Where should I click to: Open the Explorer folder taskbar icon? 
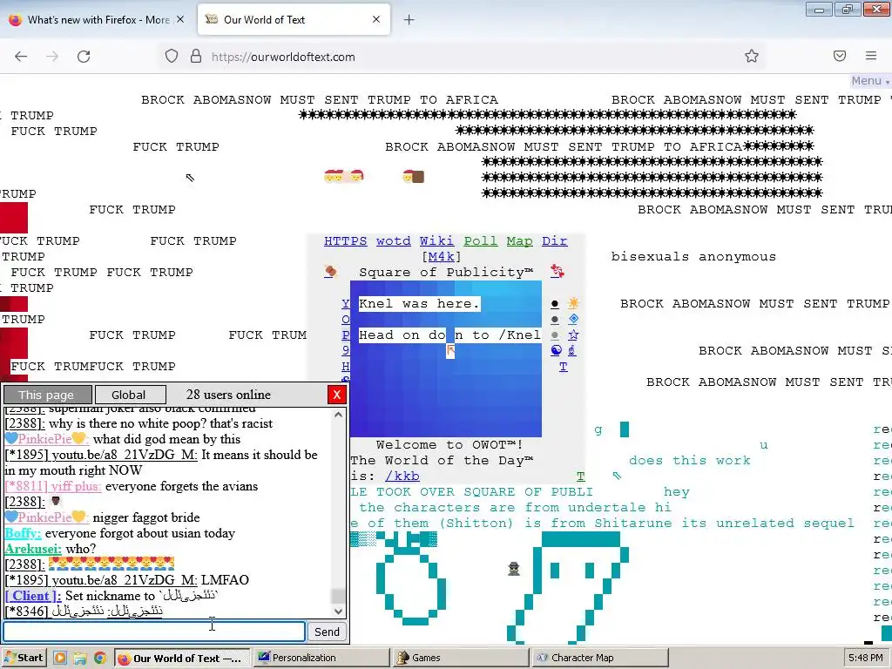click(79, 659)
